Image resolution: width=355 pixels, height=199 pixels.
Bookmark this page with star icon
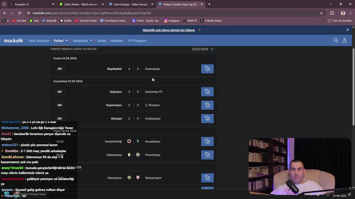click(x=321, y=13)
